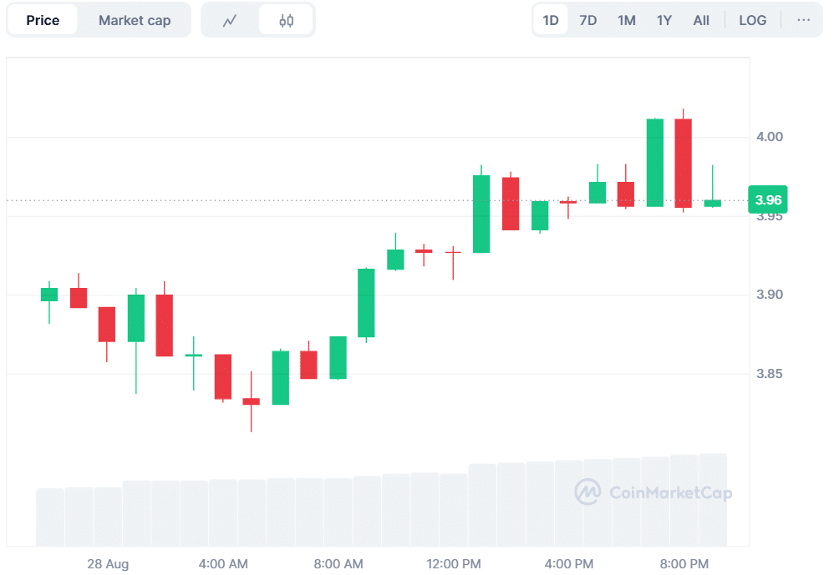This screenshot has height=575, width=839.
Task: Show the 1M time range
Action: tap(627, 20)
